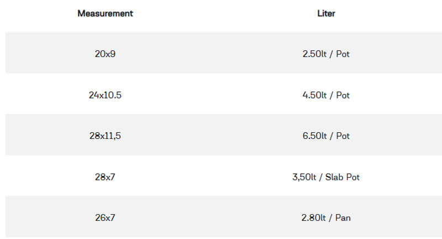Image resolution: width=442 pixels, height=239 pixels.
Task: Click the word "Pan" in the last row
Action: pyautogui.click(x=343, y=218)
